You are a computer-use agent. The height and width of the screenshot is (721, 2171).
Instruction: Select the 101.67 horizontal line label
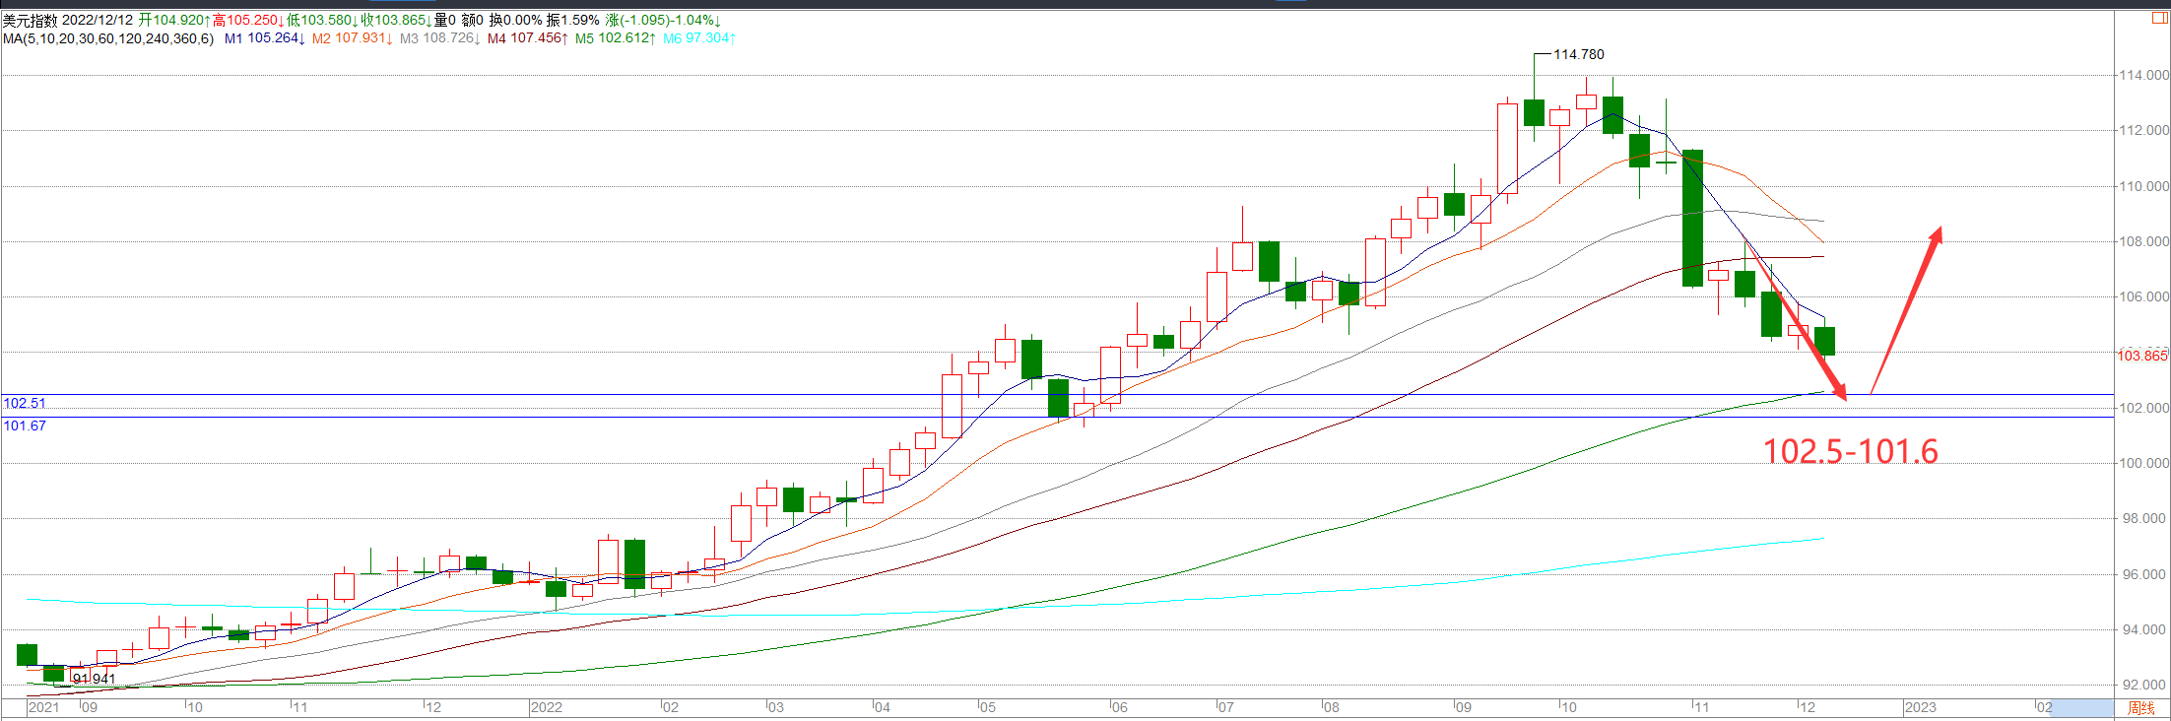(x=25, y=426)
